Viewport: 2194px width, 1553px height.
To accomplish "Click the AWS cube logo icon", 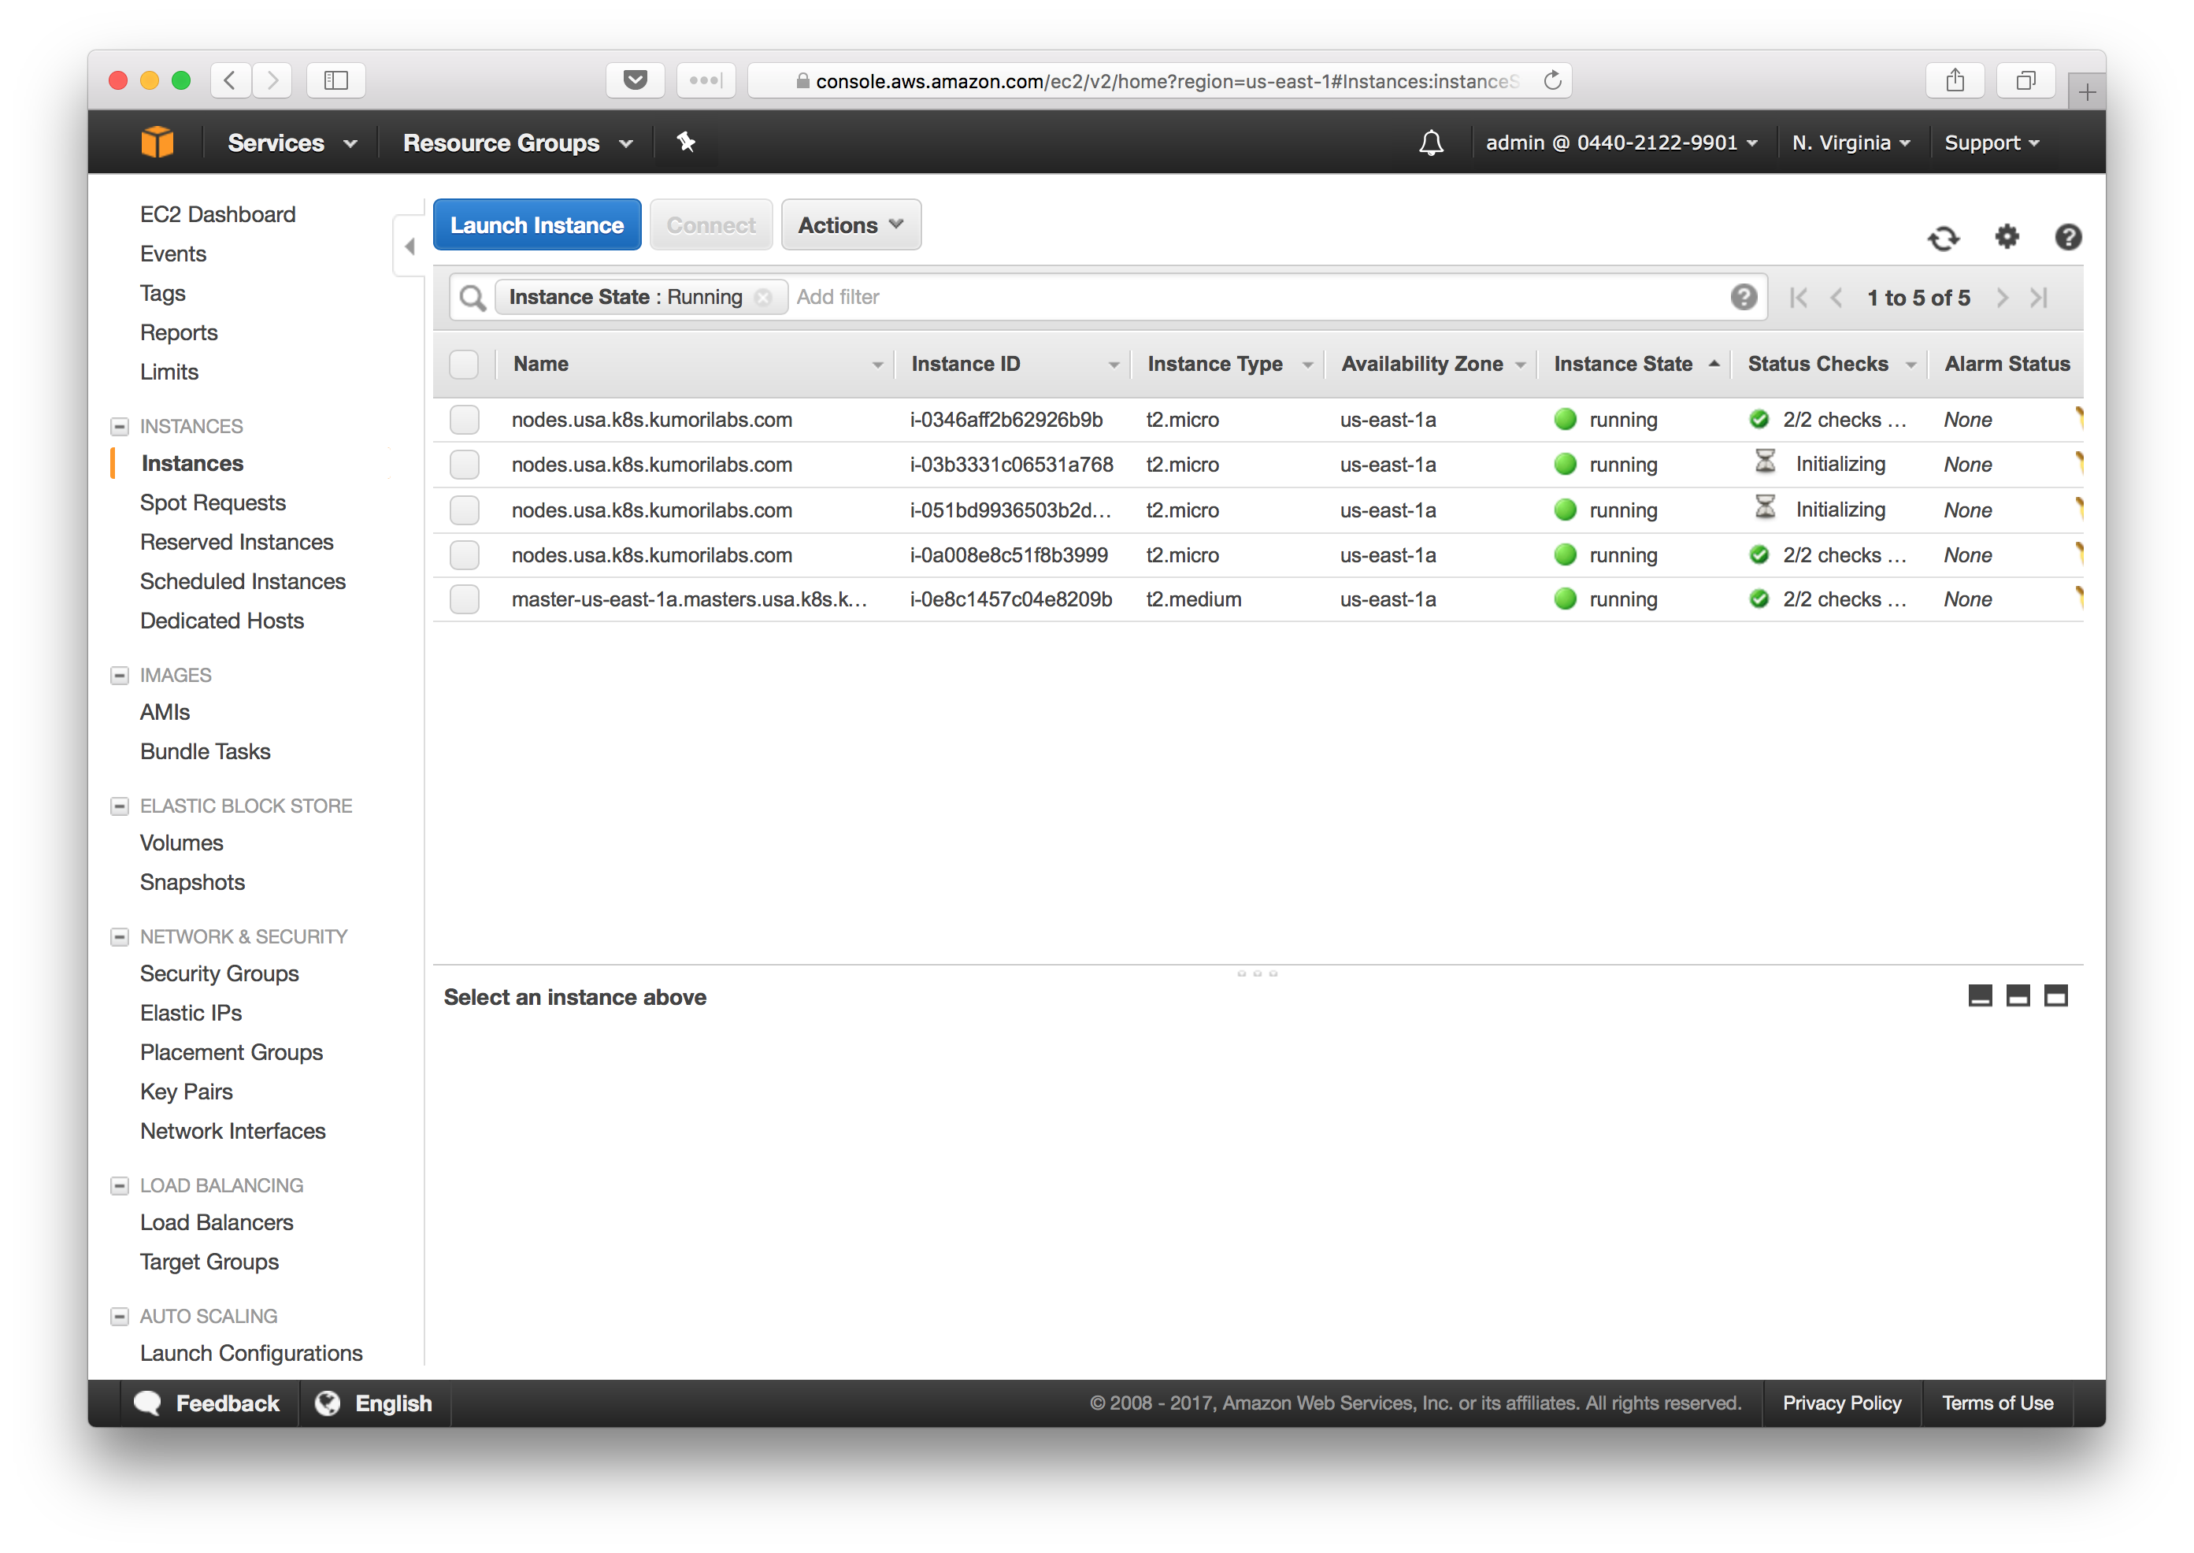I will (x=157, y=143).
